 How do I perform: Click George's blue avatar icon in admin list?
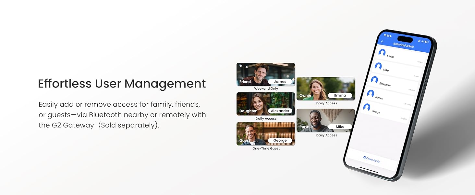click(367, 108)
